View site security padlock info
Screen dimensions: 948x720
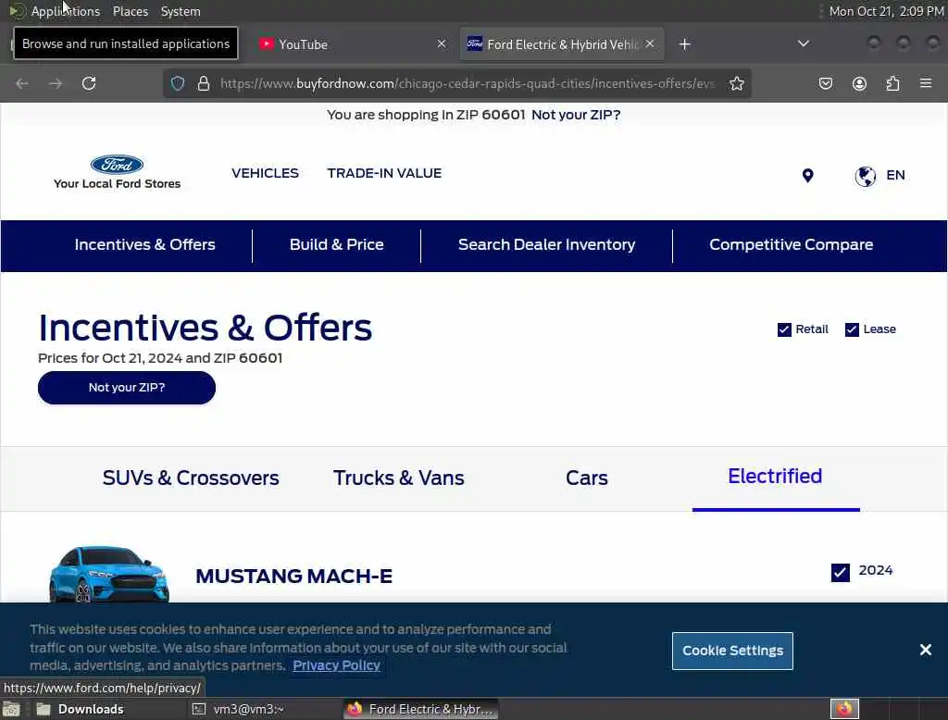(x=204, y=83)
